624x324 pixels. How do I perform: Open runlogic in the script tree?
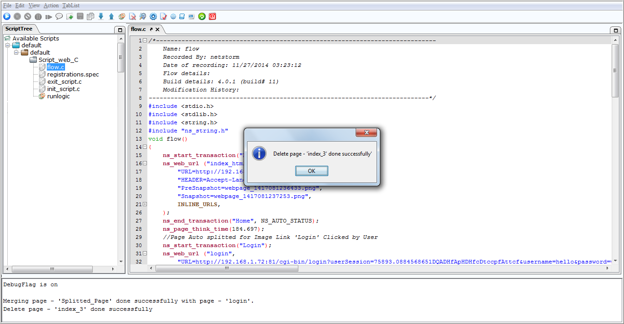(59, 96)
